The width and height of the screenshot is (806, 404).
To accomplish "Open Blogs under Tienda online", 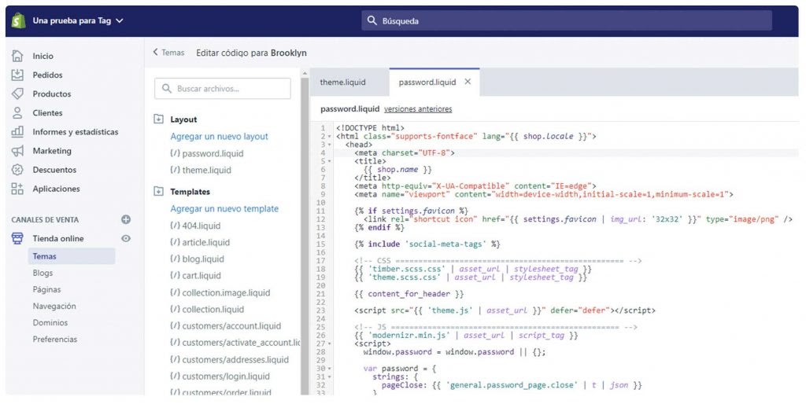I will tap(43, 273).
